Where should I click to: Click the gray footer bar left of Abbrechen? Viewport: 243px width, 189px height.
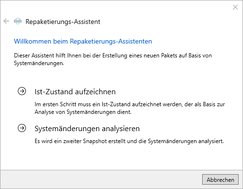101,179
